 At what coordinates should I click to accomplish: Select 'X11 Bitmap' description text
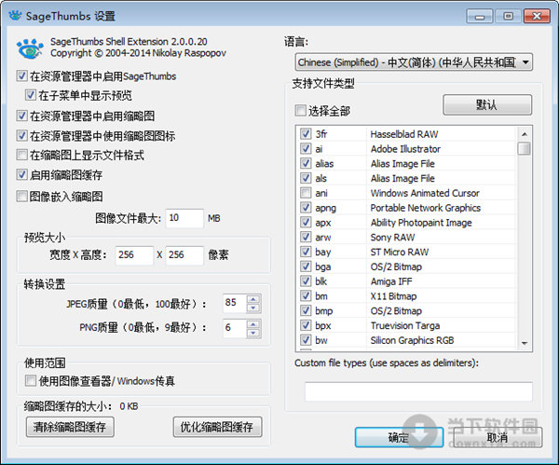click(393, 296)
